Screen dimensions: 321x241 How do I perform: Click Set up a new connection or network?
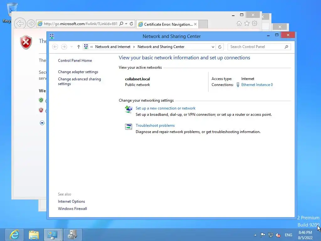(166, 108)
